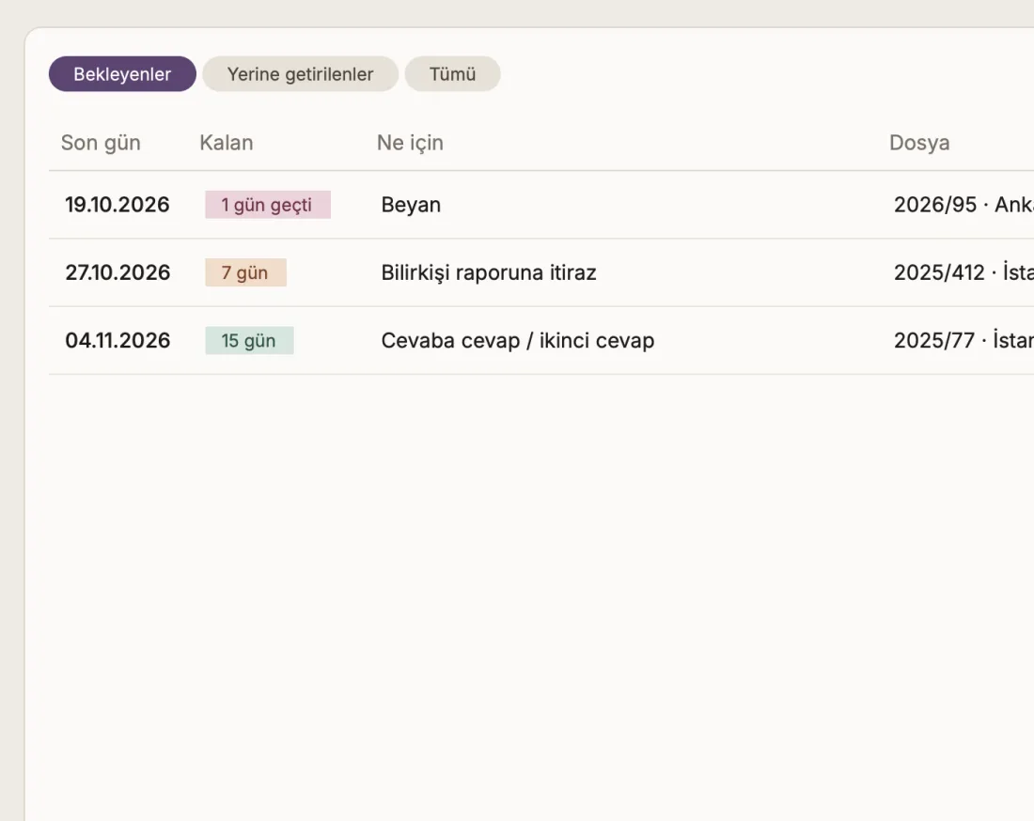Click the '15 gün' remaining badge
1034x821 pixels.
pyautogui.click(x=249, y=340)
